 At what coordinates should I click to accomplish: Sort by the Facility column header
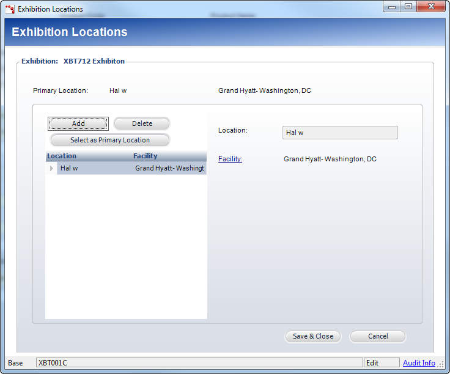point(169,156)
